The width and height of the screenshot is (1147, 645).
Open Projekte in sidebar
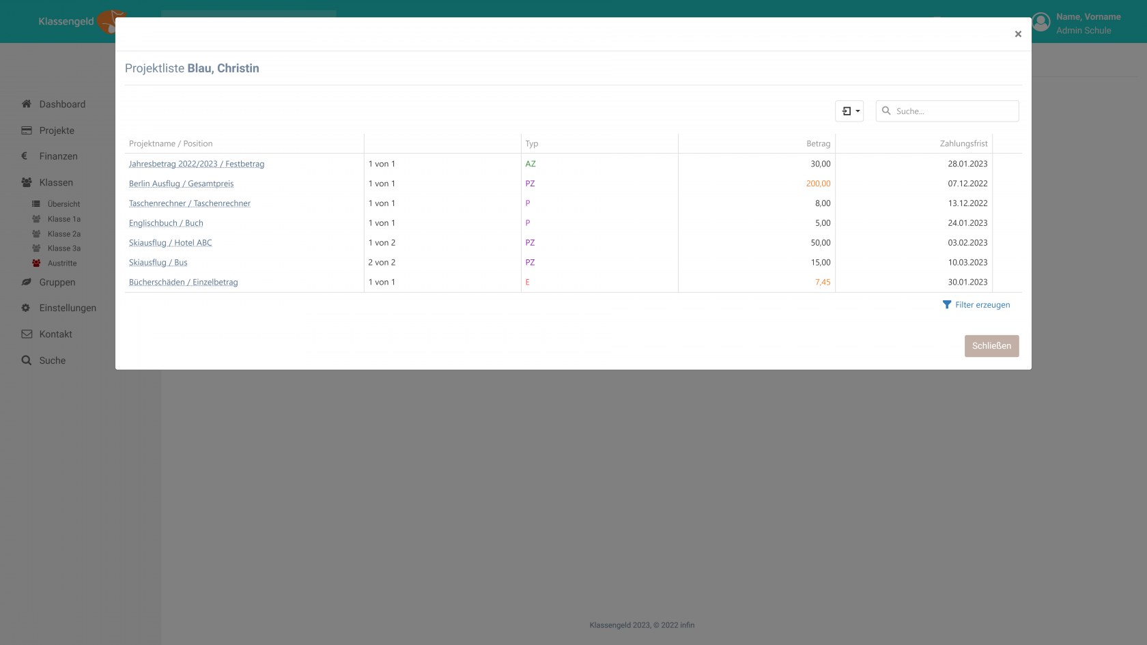(x=57, y=131)
